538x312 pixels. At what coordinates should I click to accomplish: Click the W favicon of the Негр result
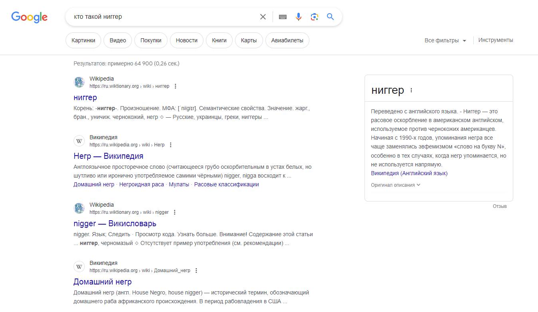click(79, 141)
